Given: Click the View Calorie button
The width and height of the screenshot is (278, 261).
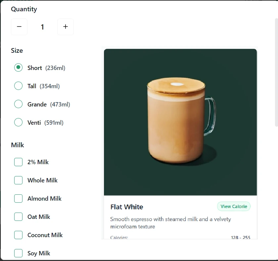Looking at the screenshot, I should coord(234,206).
